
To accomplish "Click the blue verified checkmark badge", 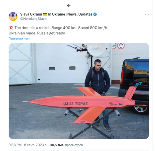I will coord(95,14).
